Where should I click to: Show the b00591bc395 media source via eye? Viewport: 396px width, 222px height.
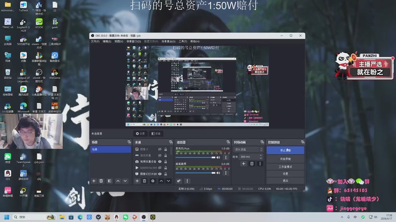click(x=160, y=168)
